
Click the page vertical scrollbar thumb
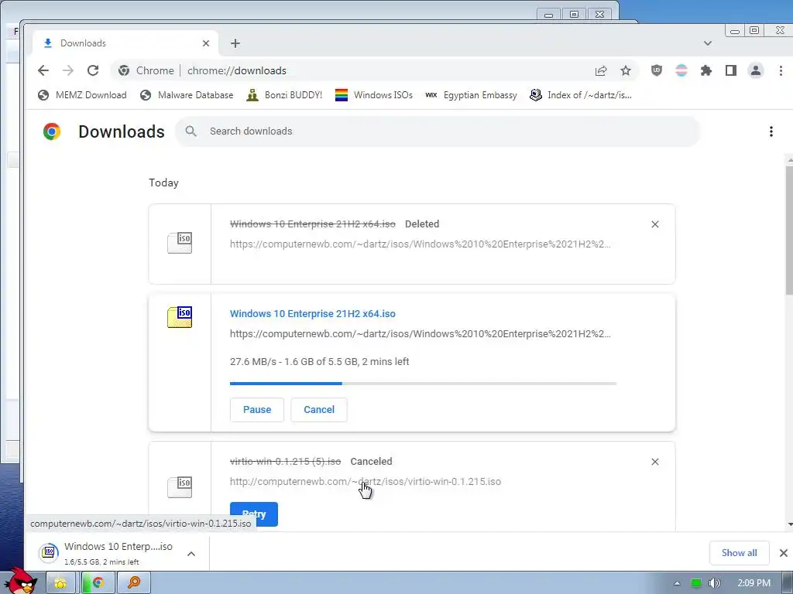[x=789, y=230]
